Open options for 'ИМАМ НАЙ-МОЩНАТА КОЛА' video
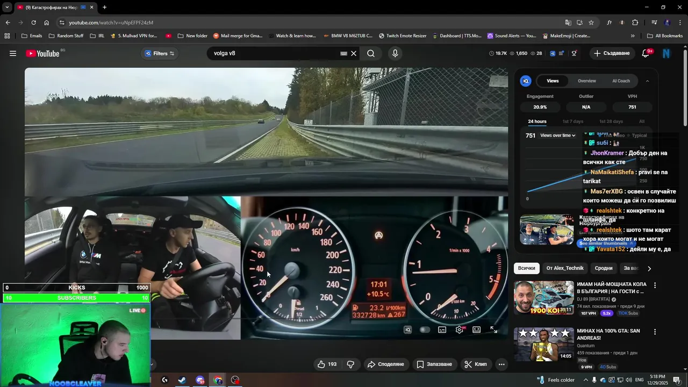Viewport: 688px width, 387px height. (655, 285)
